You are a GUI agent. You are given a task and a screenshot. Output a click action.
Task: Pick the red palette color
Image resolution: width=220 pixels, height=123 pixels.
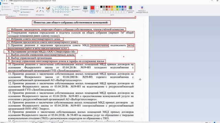109,7
